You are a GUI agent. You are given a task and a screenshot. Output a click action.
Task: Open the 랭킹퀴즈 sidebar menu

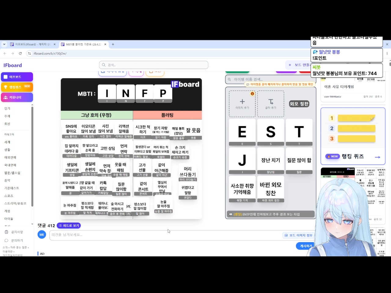tap(17, 87)
